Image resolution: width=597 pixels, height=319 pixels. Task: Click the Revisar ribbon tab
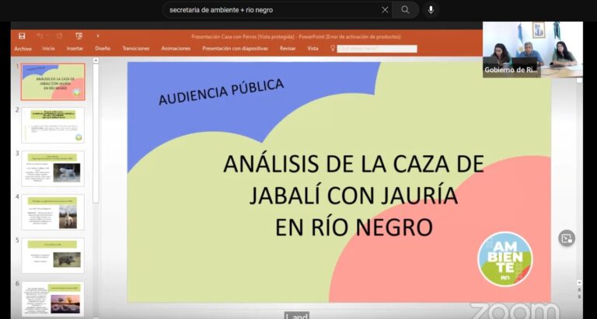coord(288,48)
